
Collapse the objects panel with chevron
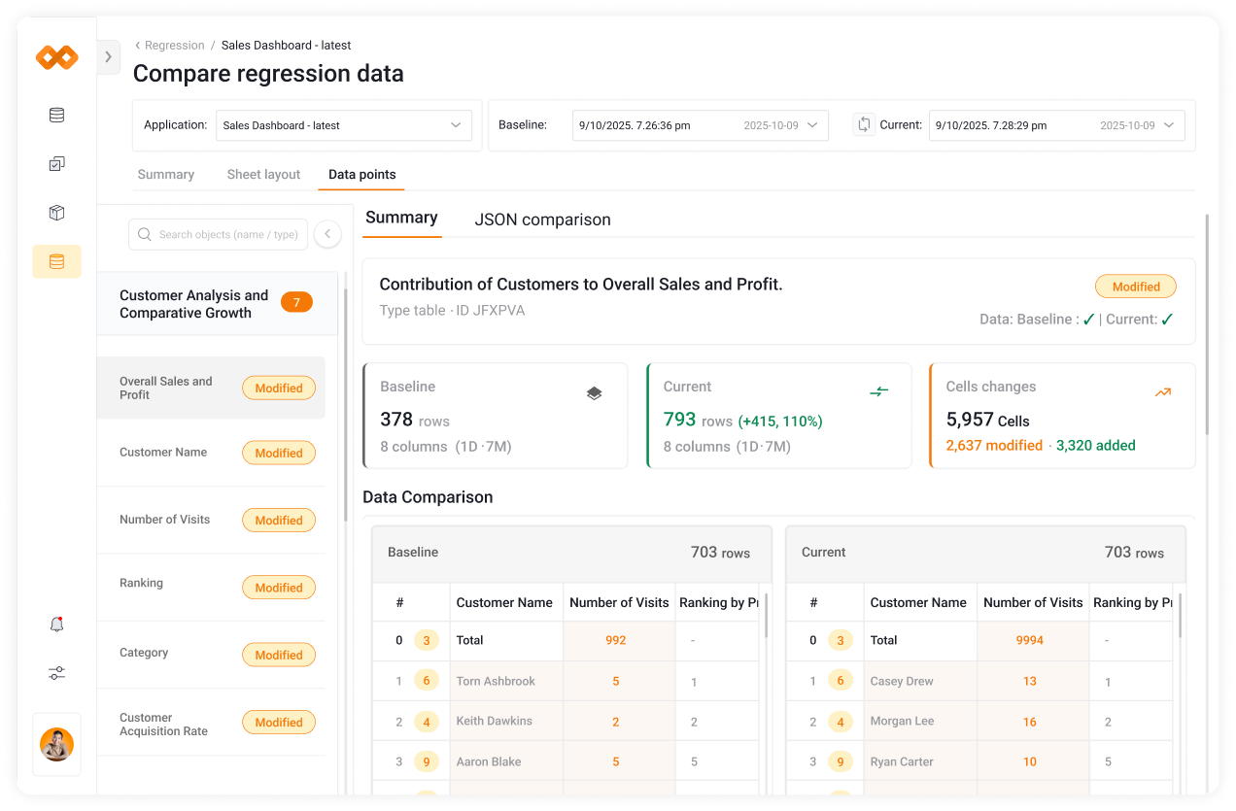click(x=327, y=234)
